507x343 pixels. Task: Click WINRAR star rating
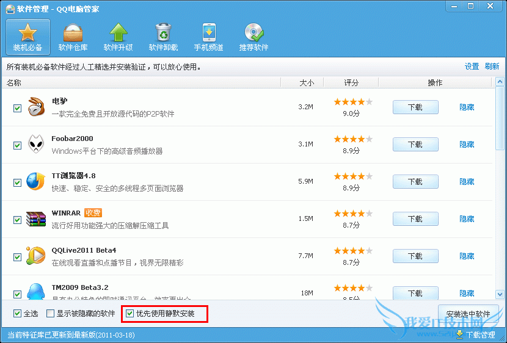353,213
